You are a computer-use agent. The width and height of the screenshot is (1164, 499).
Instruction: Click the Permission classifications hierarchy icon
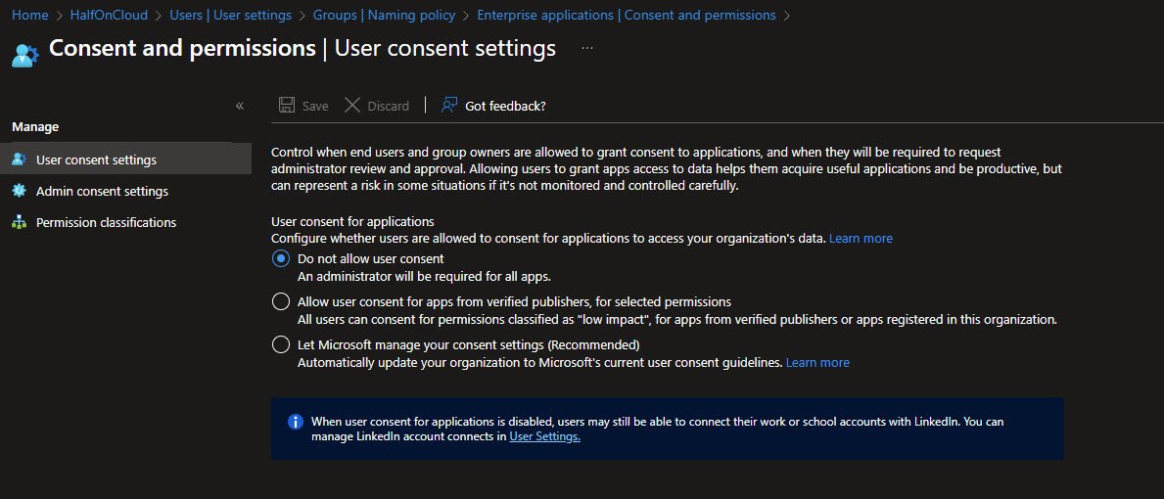(x=19, y=222)
